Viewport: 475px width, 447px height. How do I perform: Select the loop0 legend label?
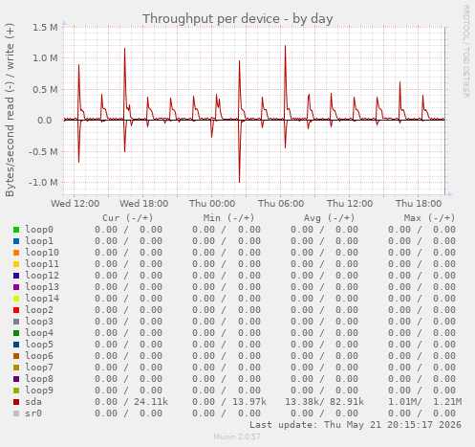point(39,230)
